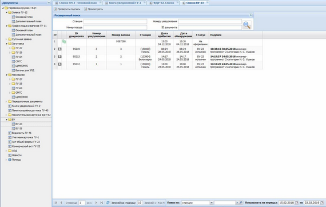Collapse the Расширенный поиск panel
This screenshot has width=326, height=207.
(x=251, y=15)
